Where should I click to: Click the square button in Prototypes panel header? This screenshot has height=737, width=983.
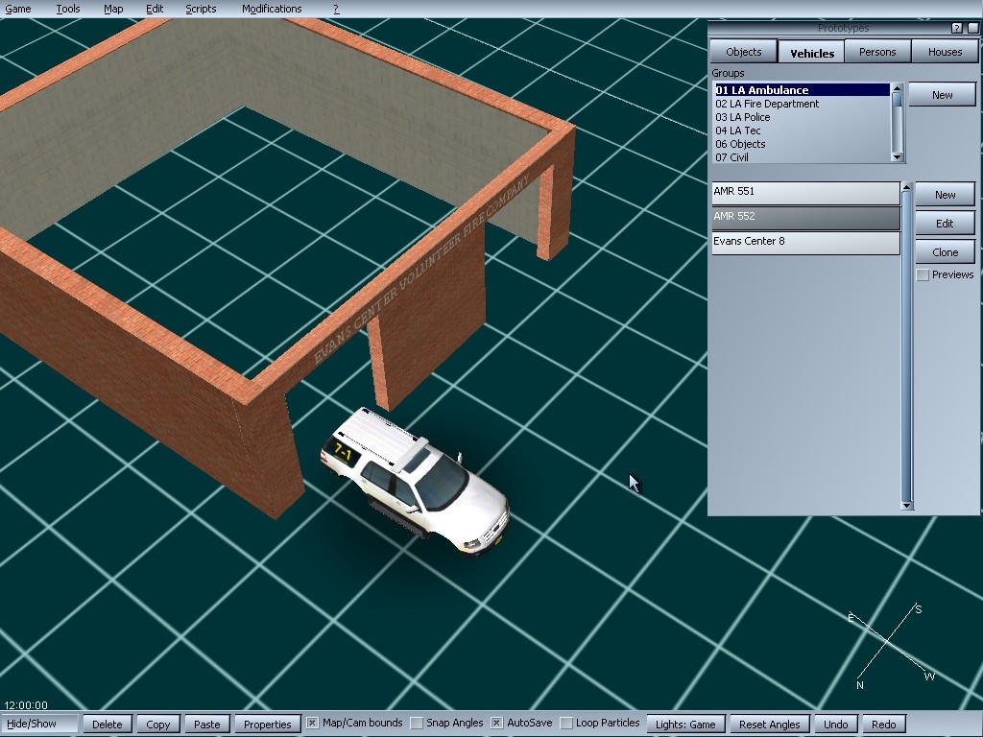(973, 28)
